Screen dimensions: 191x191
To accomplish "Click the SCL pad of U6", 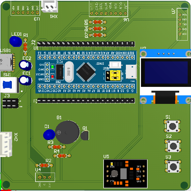I will coord(101,13).
